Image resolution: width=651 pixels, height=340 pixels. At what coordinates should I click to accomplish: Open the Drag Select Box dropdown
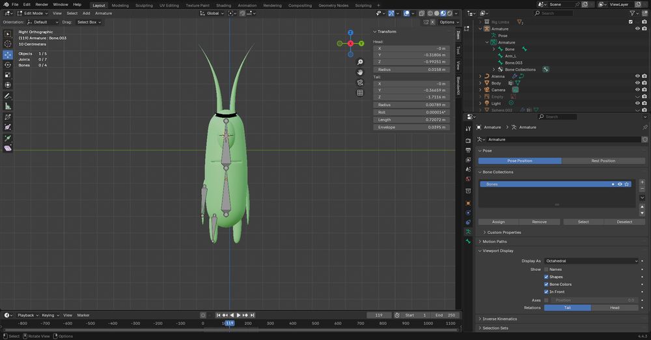click(89, 22)
